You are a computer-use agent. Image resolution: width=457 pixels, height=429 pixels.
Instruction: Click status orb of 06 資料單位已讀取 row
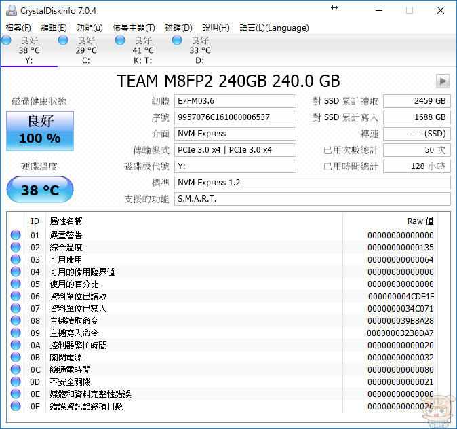click(x=16, y=296)
